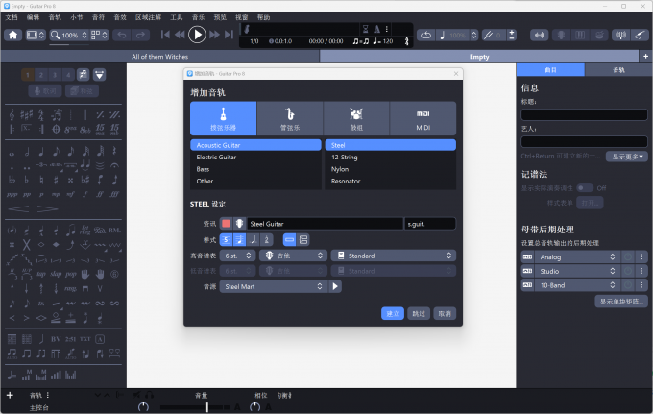The width and height of the screenshot is (653, 414).
Task: Switch to the 音轨 tab in right panel
Action: click(618, 70)
